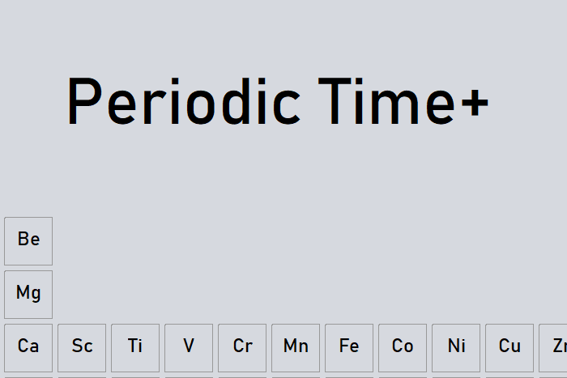Select the Mg element tile
This screenshot has width=567, height=378.
point(28,294)
